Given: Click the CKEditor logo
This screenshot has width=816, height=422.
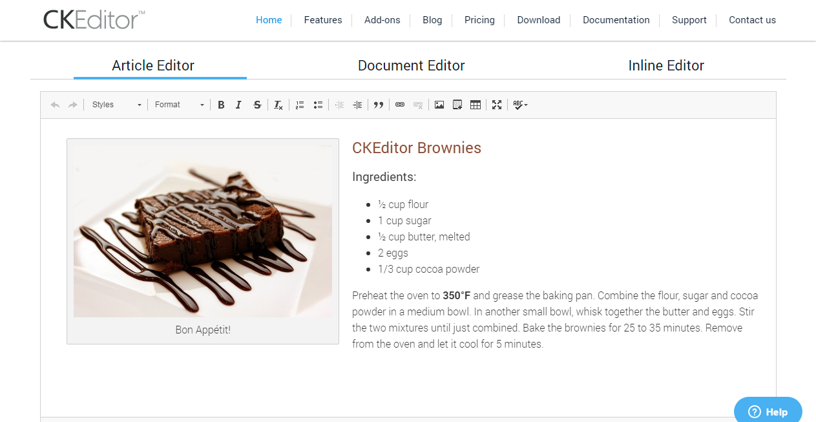Looking at the screenshot, I should (x=94, y=19).
